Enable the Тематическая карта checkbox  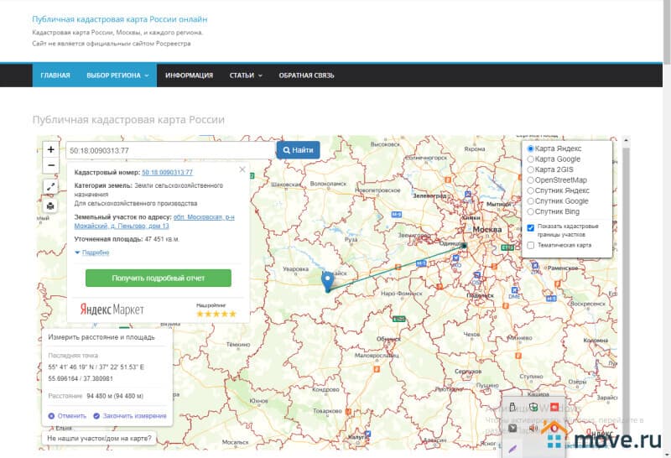click(531, 246)
